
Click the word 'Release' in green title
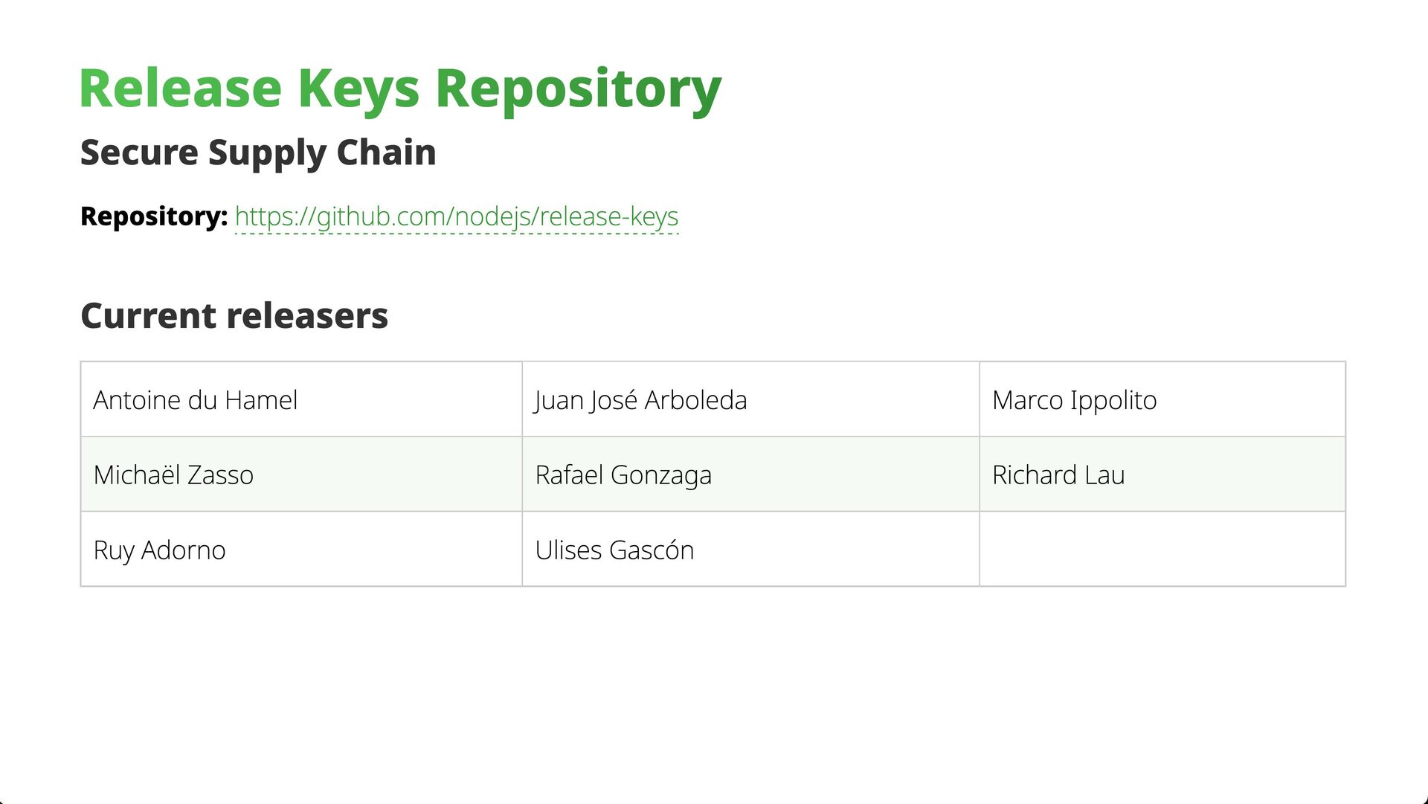[x=180, y=89]
